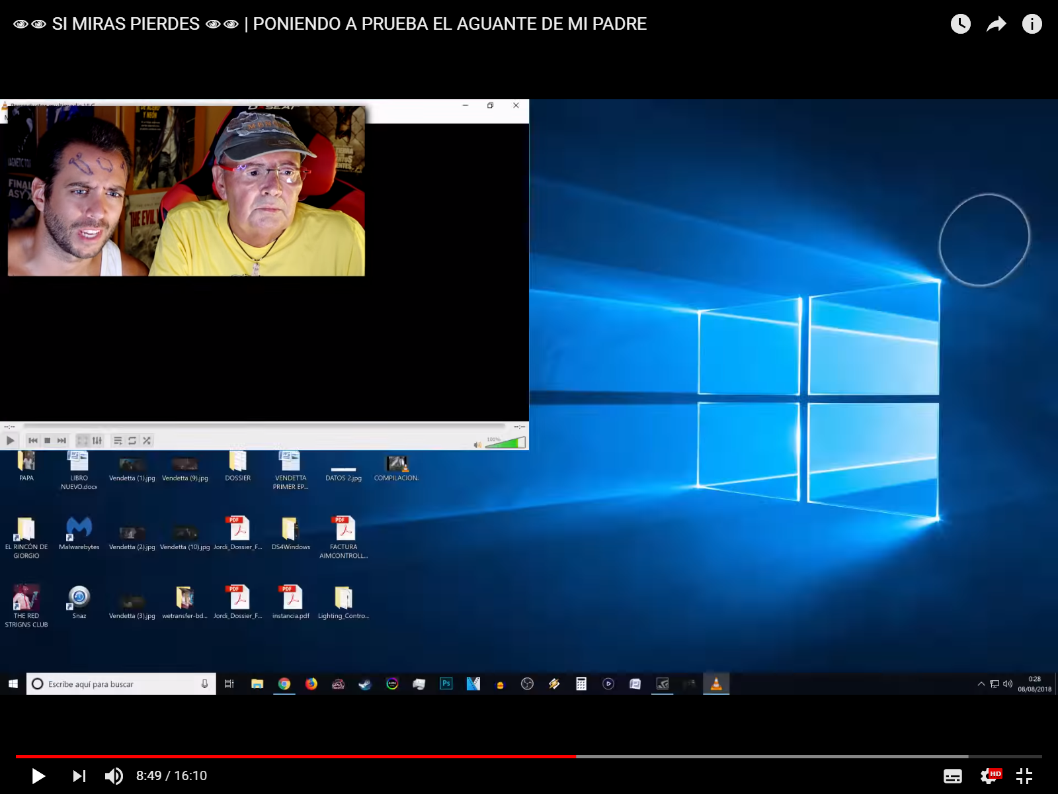Open the Windows Start menu

(x=13, y=684)
